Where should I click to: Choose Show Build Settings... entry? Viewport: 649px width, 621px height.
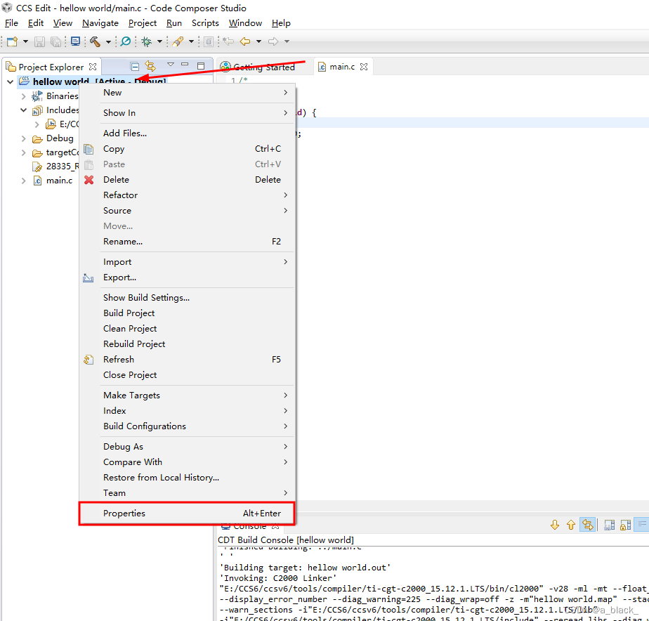[187, 298]
